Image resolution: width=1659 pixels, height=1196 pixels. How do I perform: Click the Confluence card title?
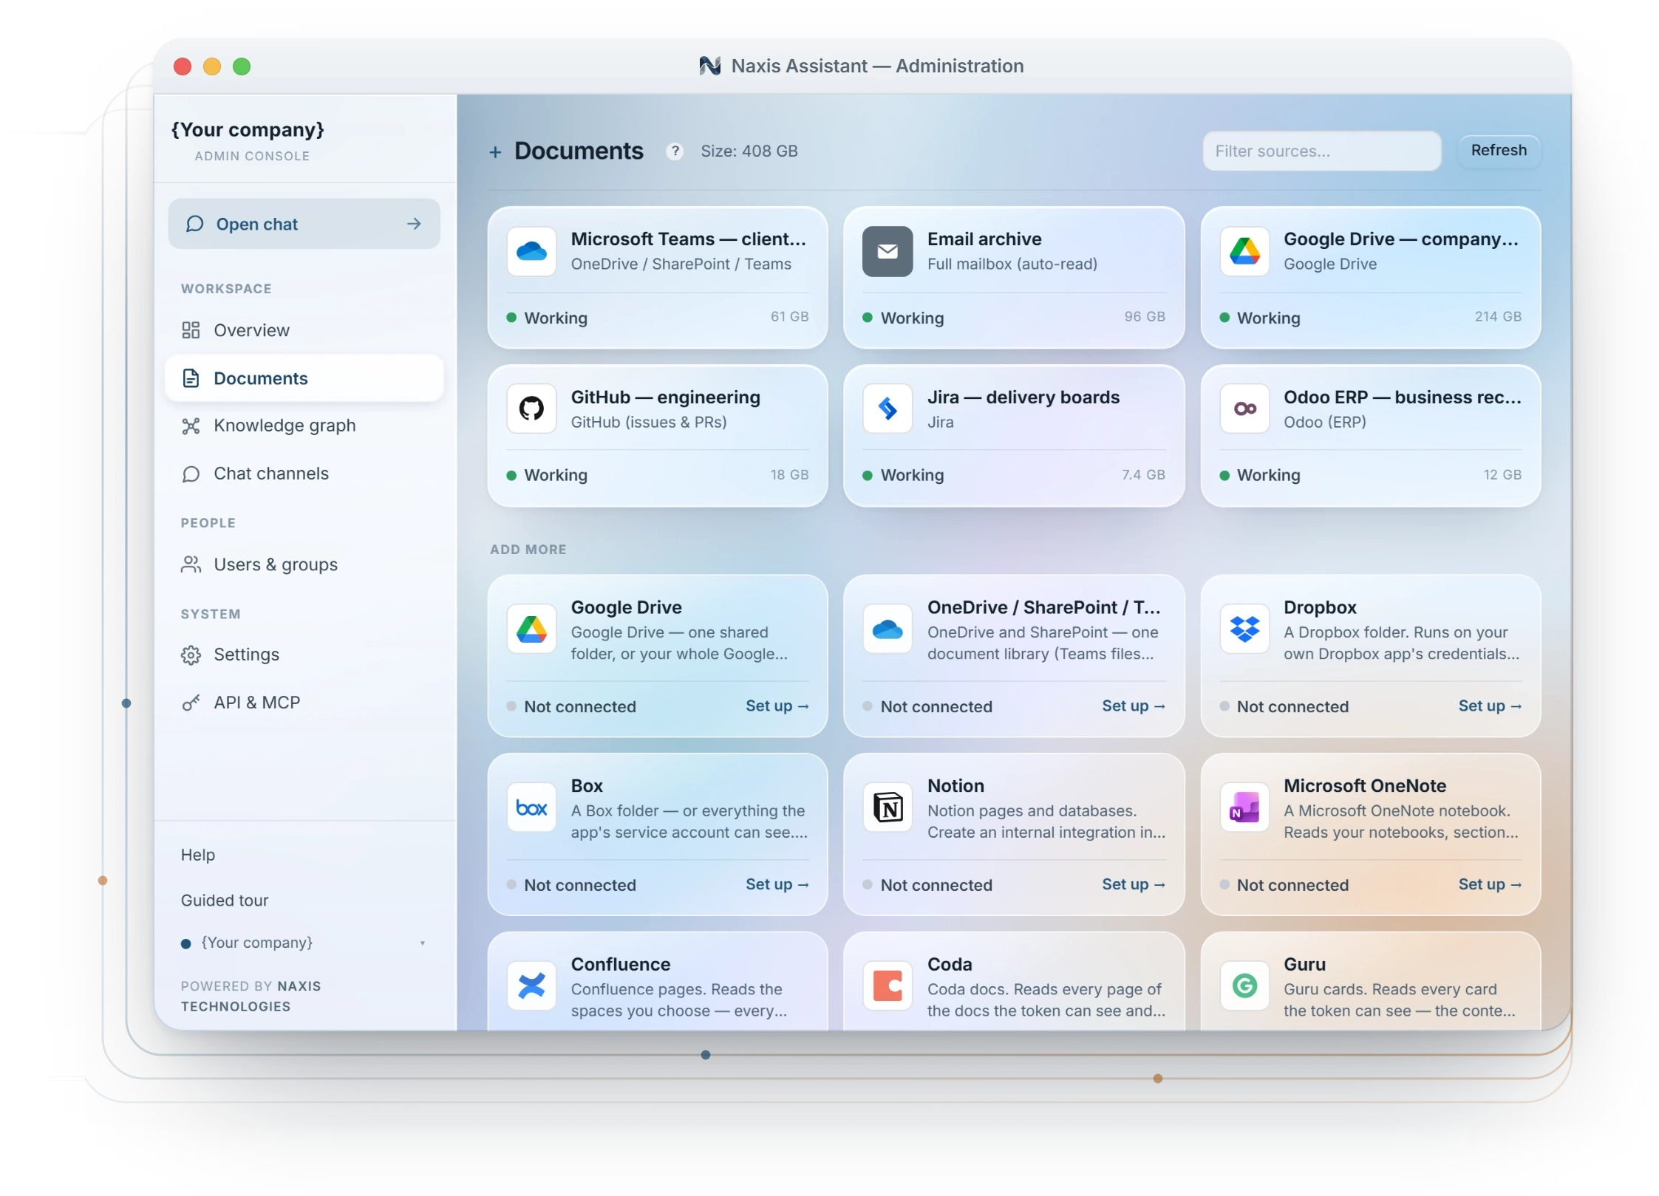(620, 965)
